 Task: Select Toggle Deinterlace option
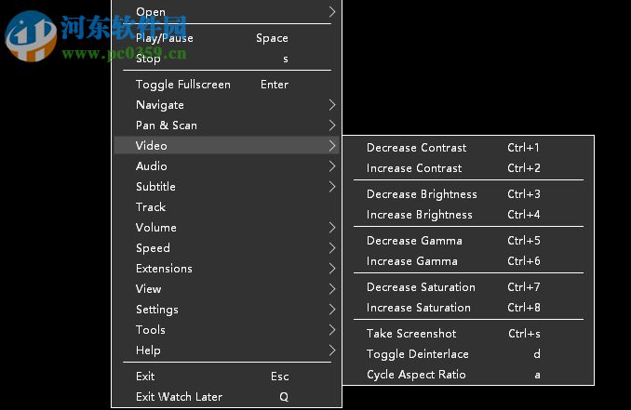[x=417, y=354]
